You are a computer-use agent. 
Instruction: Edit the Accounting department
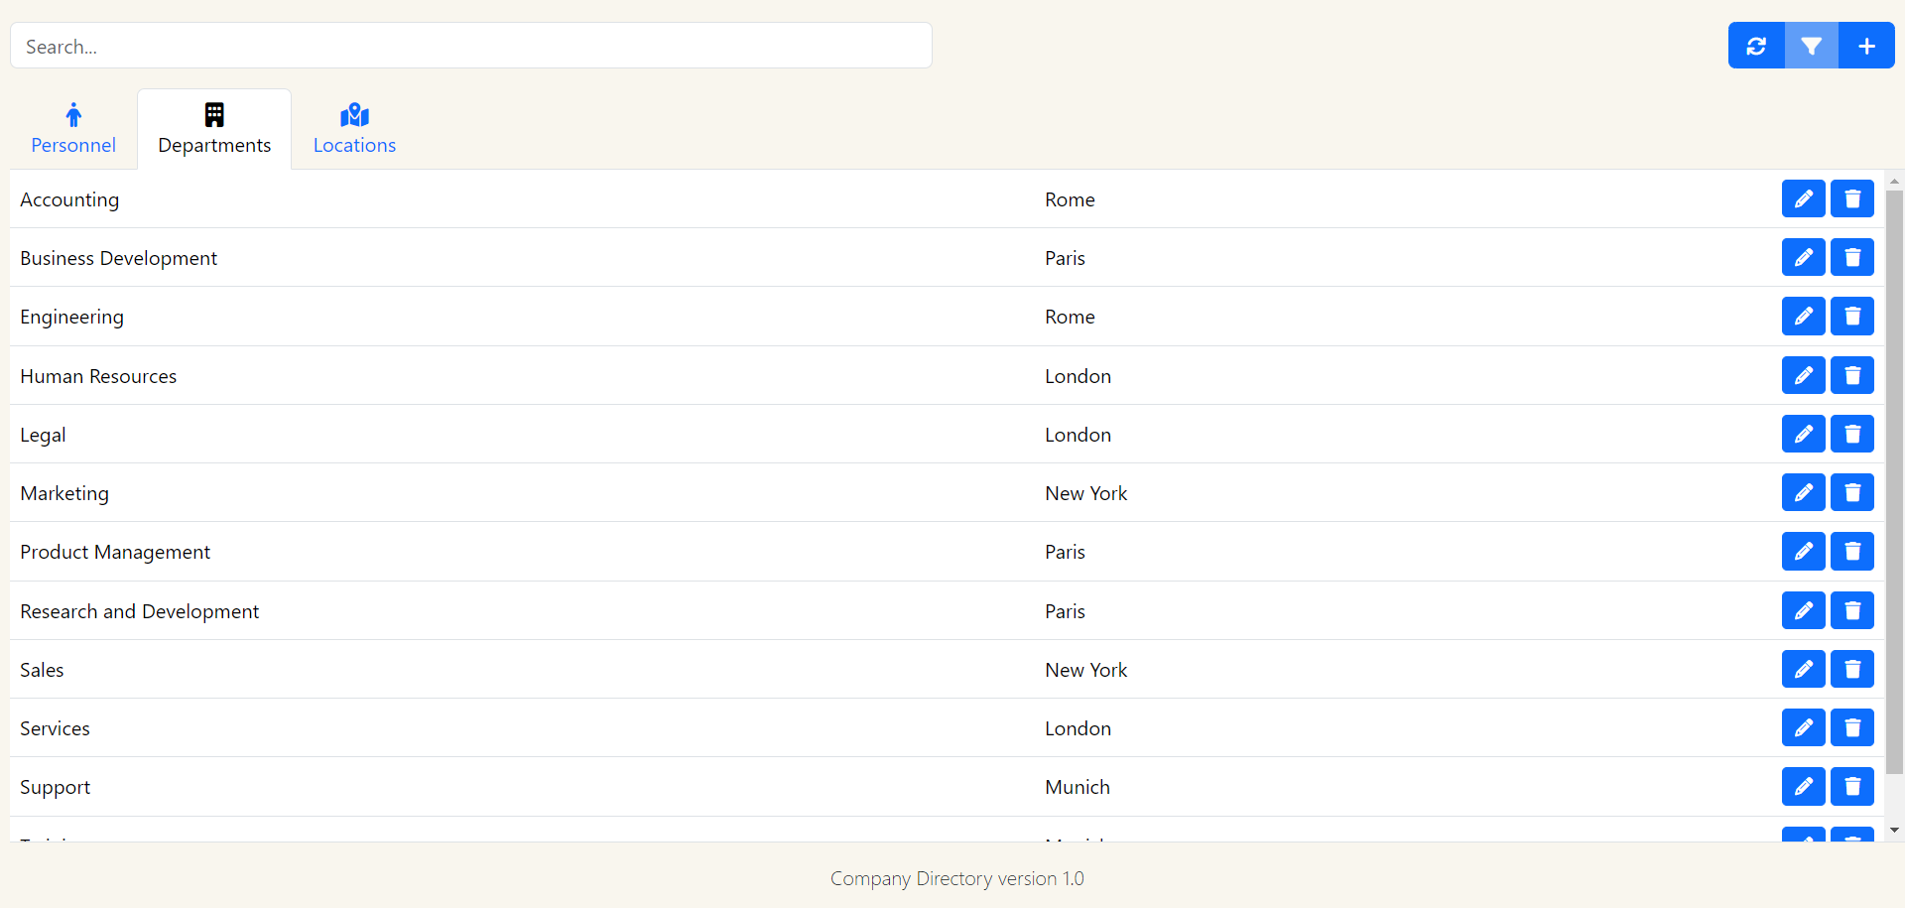1803,198
